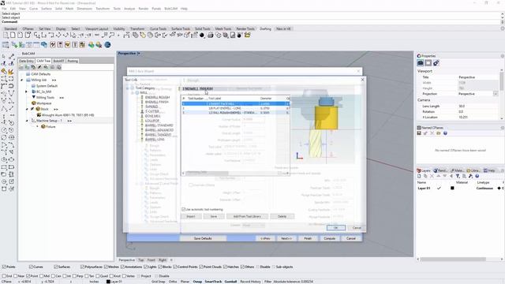Toggle Use automatic tool numbering checkbox
This screenshot has width=505, height=284.
coord(184,209)
